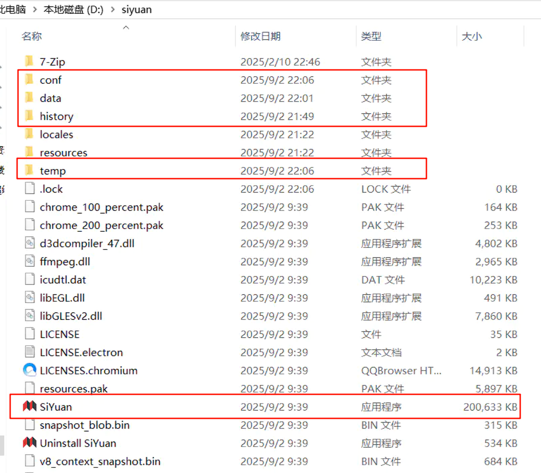
Task: Click the QQBrowser HT... type cell
Action: click(401, 370)
